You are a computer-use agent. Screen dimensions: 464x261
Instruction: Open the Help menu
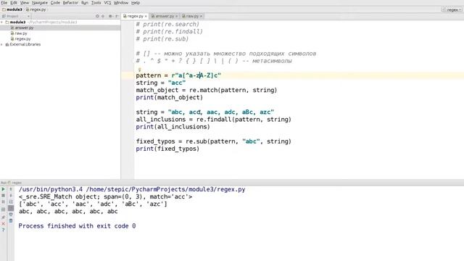(x=136, y=3)
